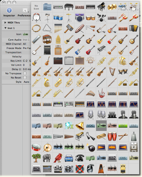Choose the red conga drums icon
The image size is (142, 177).
click(x=112, y=136)
